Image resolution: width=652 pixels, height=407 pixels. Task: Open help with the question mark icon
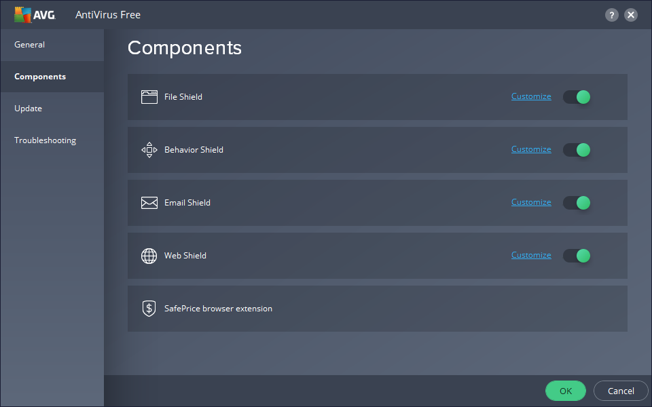611,15
